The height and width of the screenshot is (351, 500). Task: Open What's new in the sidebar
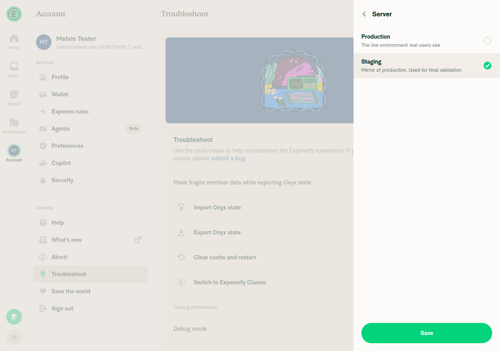click(91, 240)
